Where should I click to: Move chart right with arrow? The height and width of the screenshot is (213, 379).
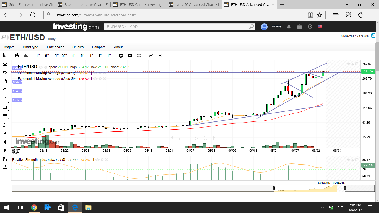tap(5, 150)
